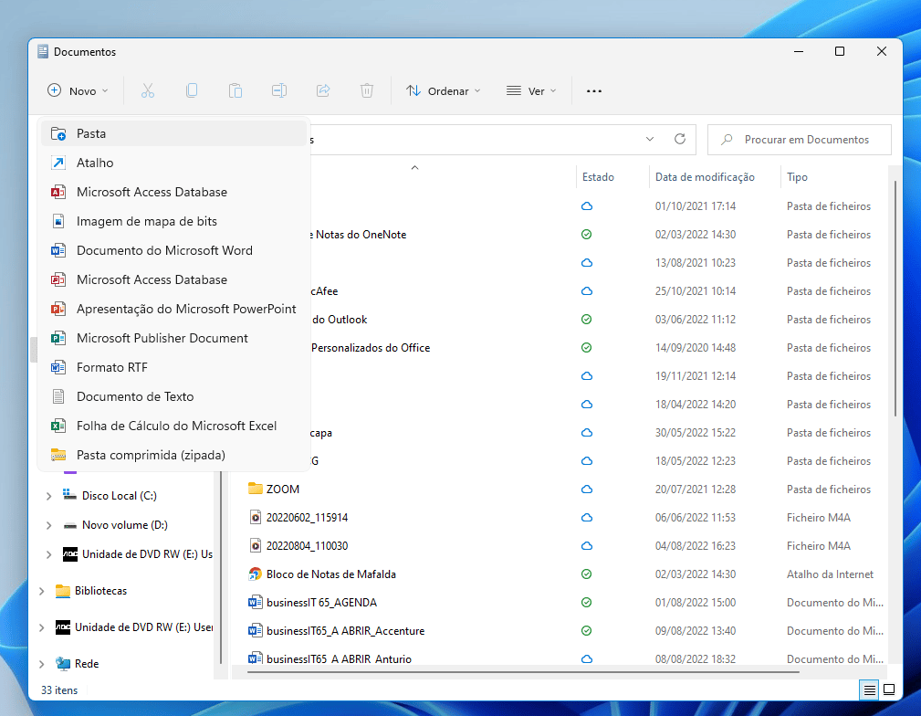This screenshot has height=716, width=921.
Task: Click the 33 itens status text
Action: pyautogui.click(x=59, y=690)
